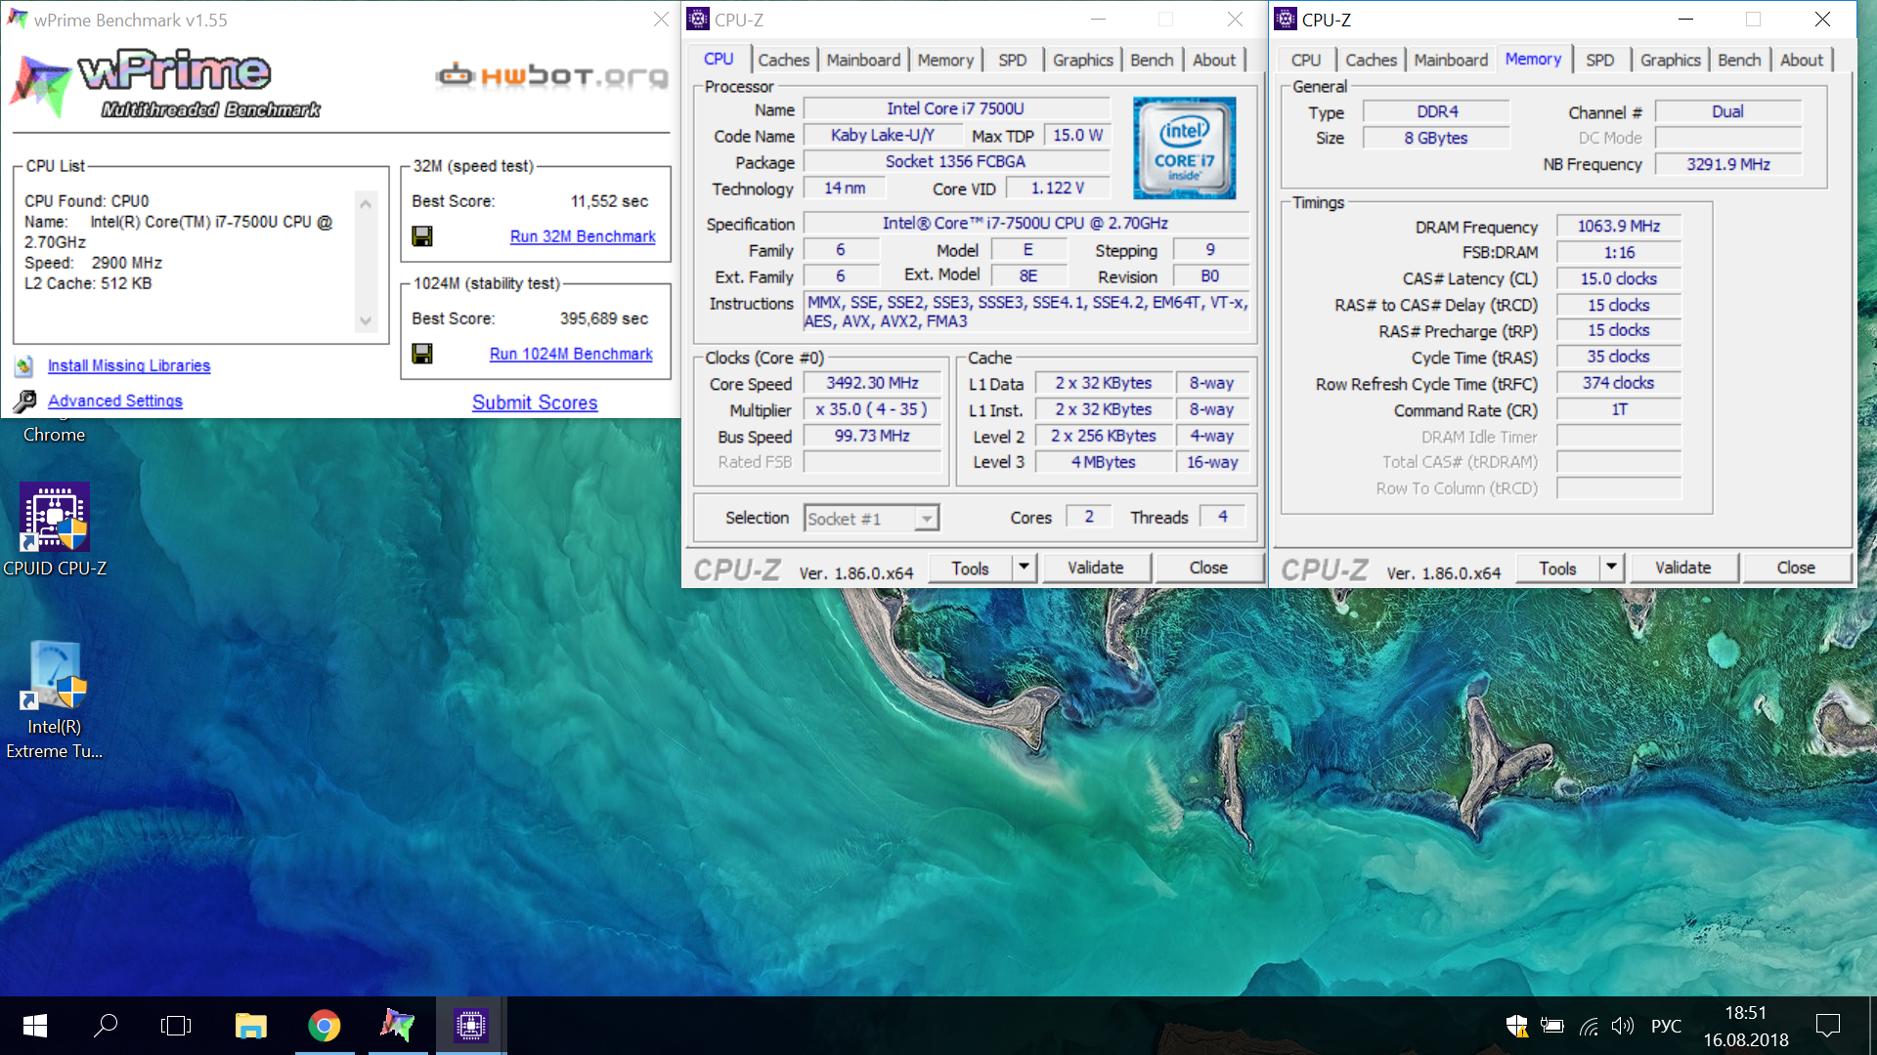This screenshot has width=1877, height=1055.
Task: Click the NB Frequency value 3291.9 MHz
Action: point(1728,164)
